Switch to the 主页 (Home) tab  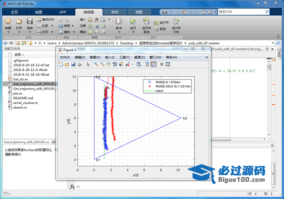[x=14, y=12]
